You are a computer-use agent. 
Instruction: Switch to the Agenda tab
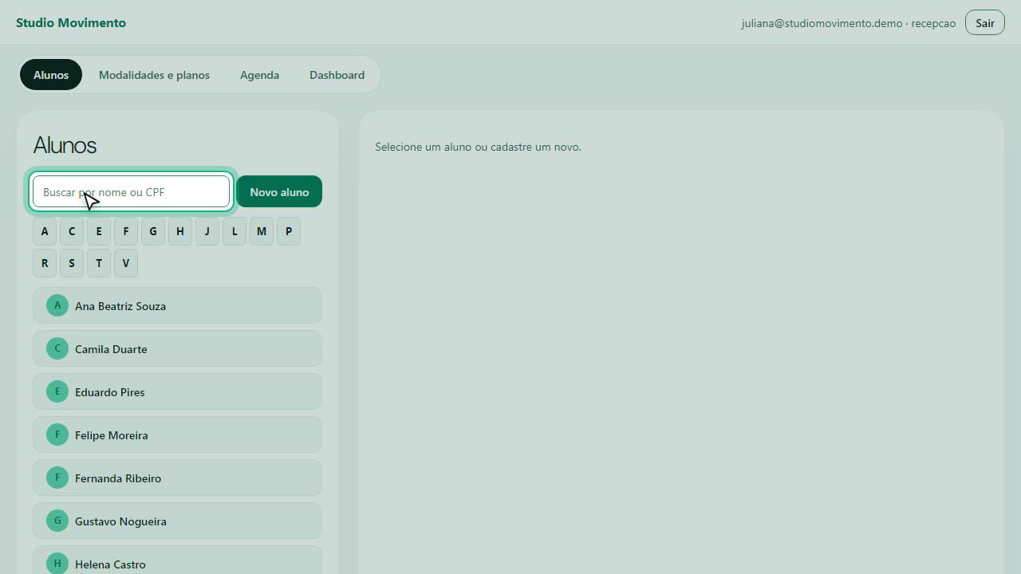tap(259, 75)
